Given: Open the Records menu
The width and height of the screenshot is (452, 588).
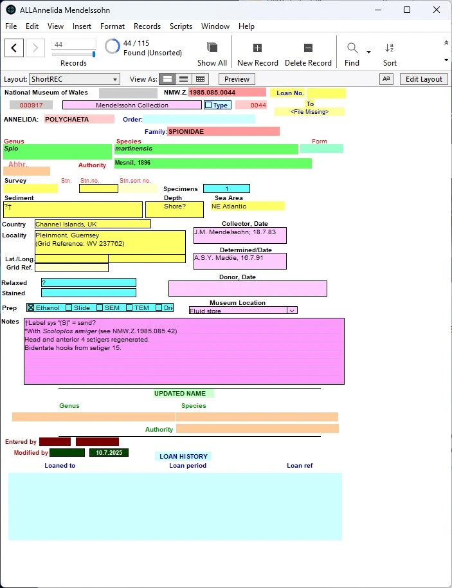Looking at the screenshot, I should (147, 26).
